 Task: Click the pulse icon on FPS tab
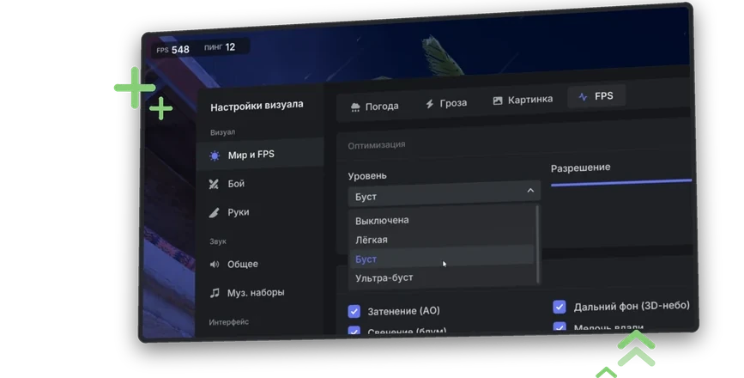click(x=584, y=97)
